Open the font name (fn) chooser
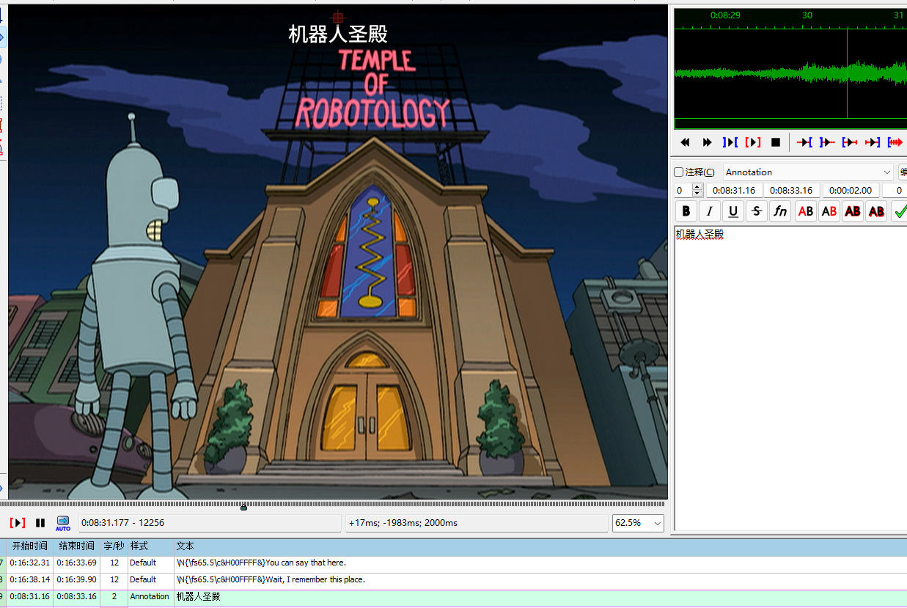The image size is (907, 608). pyautogui.click(x=781, y=211)
